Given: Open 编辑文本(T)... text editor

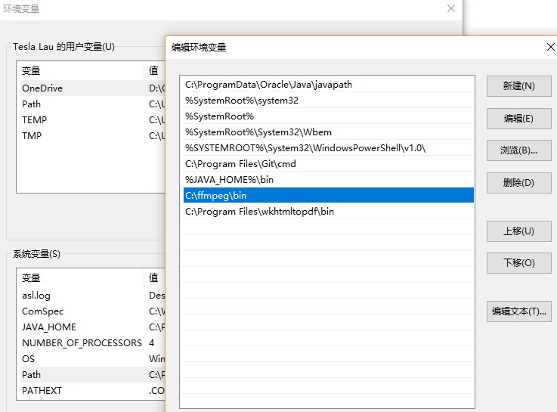Looking at the screenshot, I should tap(518, 311).
